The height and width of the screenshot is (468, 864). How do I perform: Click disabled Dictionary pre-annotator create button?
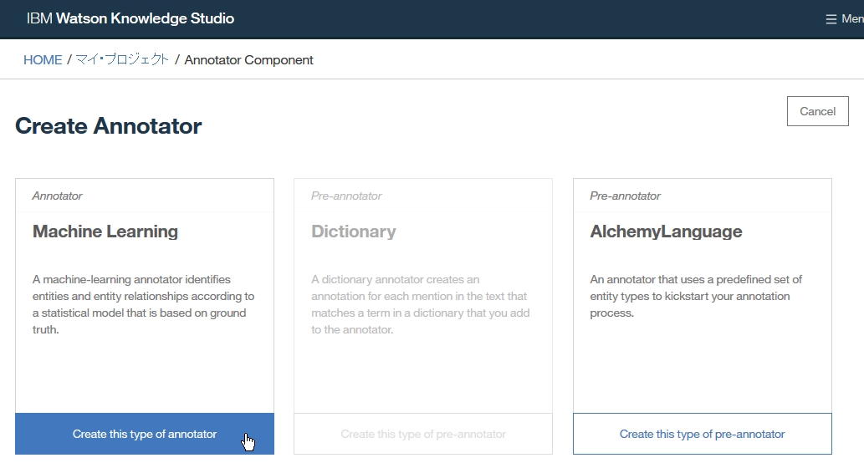(423, 434)
